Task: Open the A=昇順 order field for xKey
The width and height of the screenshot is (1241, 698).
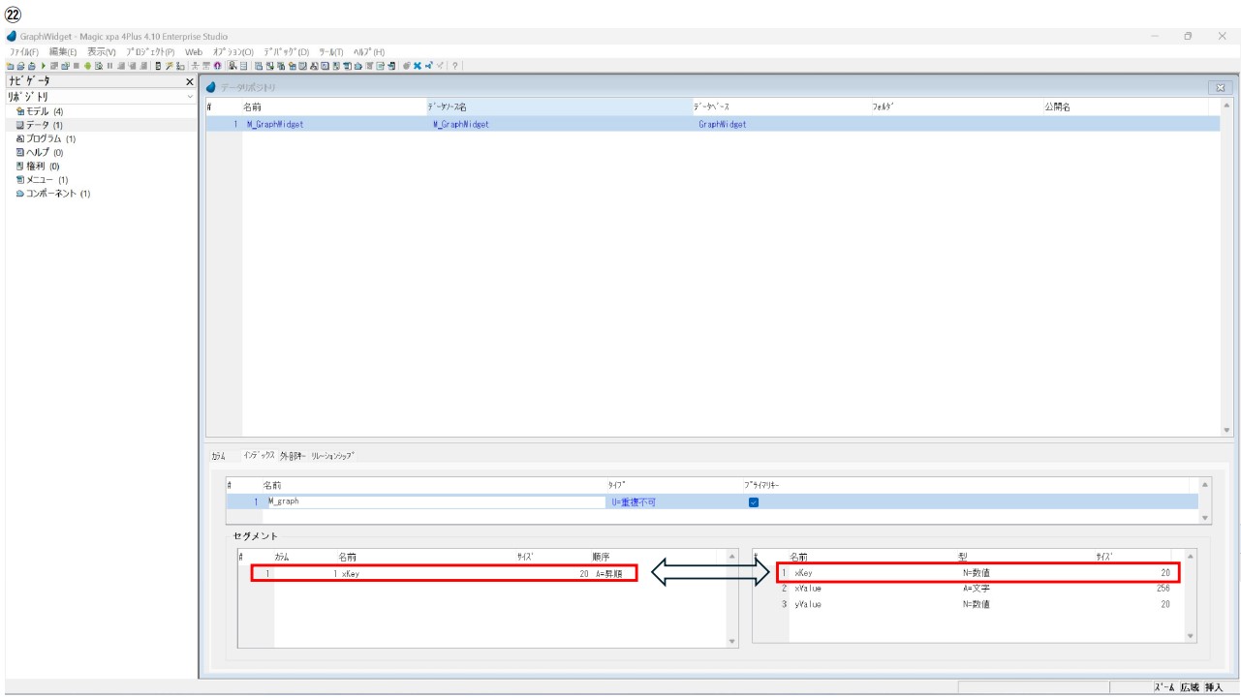Action: pyautogui.click(x=611, y=573)
